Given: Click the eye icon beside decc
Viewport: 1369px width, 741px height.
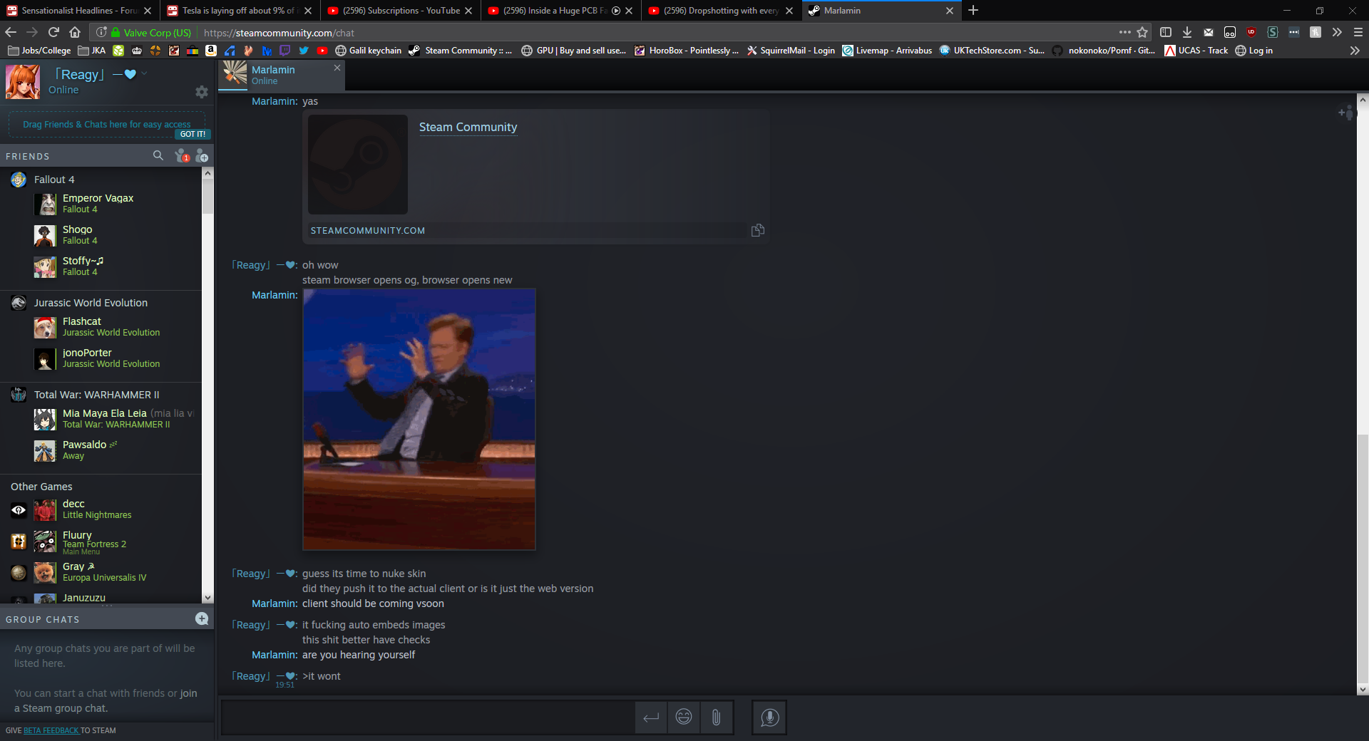Looking at the screenshot, I should 19,509.
